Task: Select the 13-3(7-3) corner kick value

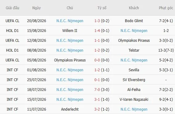Action: [x=166, y=50]
